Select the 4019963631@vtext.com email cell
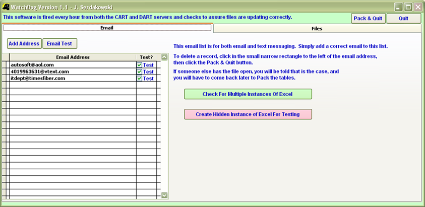 click(x=73, y=72)
